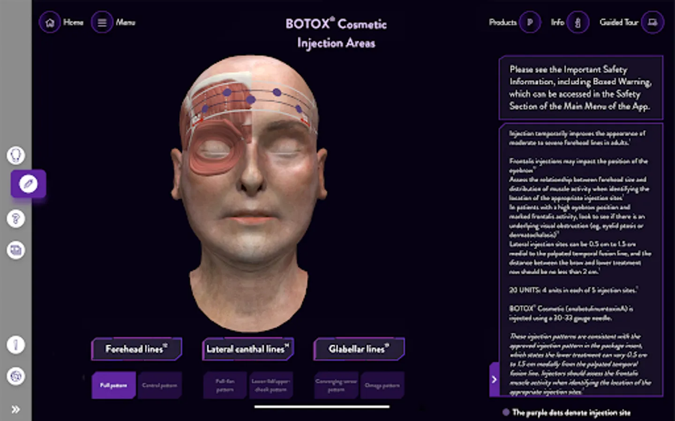Expand the left sidebar with double chevron

click(x=15, y=409)
